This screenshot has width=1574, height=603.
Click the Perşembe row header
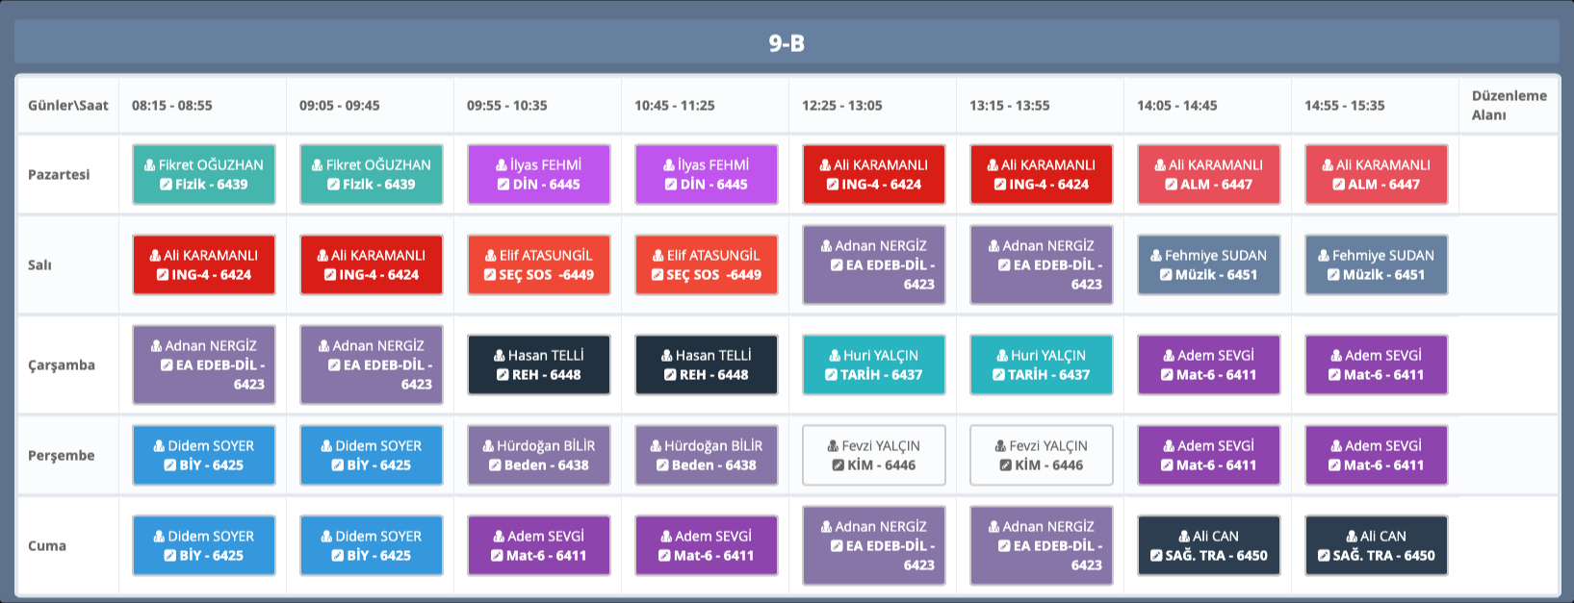pos(62,456)
